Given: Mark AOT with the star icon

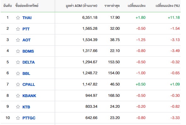Looking at the screenshot, I should click(18, 40).
